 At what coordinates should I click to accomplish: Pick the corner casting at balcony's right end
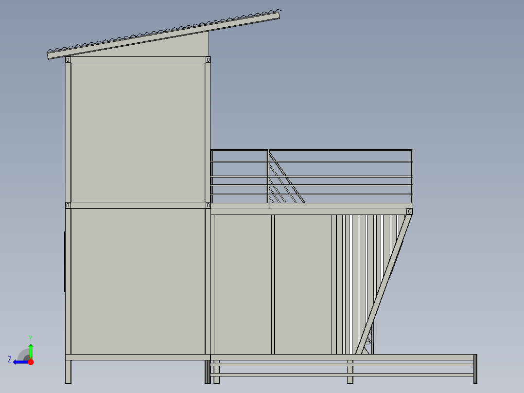coord(409,212)
